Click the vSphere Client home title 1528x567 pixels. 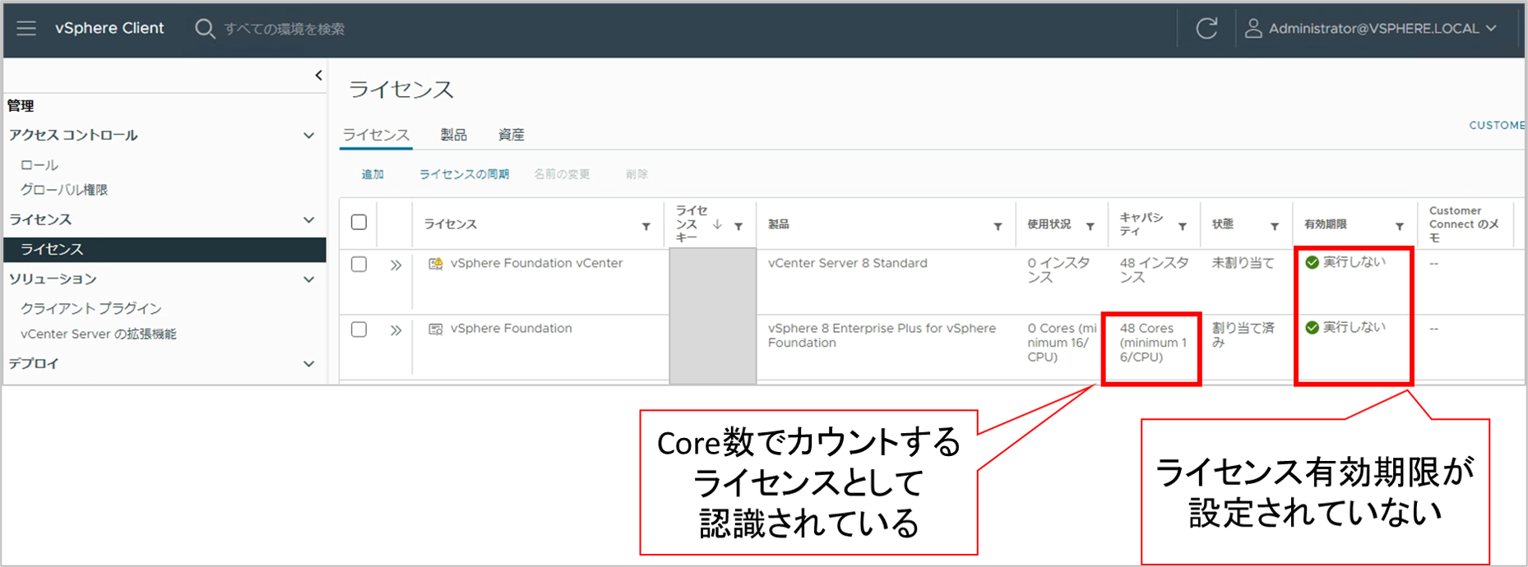(x=109, y=28)
